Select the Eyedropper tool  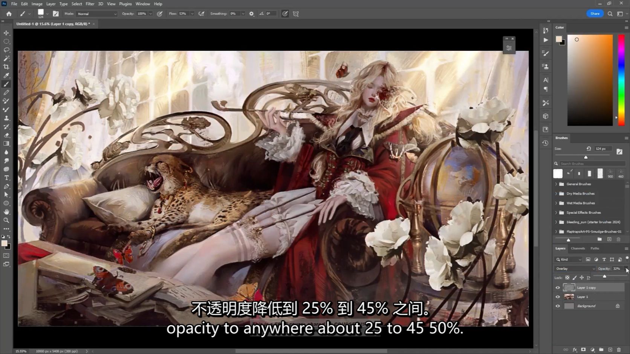tap(6, 76)
